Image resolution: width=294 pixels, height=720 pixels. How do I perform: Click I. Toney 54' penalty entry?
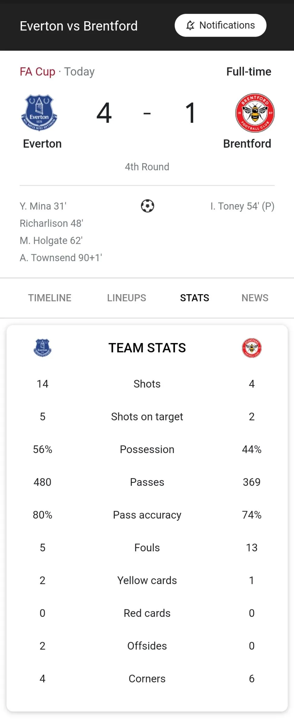(x=242, y=206)
